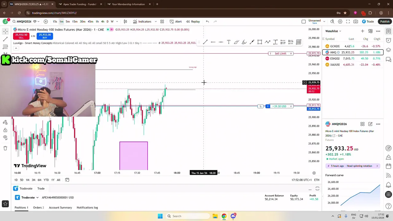Viewport: 393px width, 221px height.
Task: Select ESH2026 row in Watchlist
Action: (352, 59)
